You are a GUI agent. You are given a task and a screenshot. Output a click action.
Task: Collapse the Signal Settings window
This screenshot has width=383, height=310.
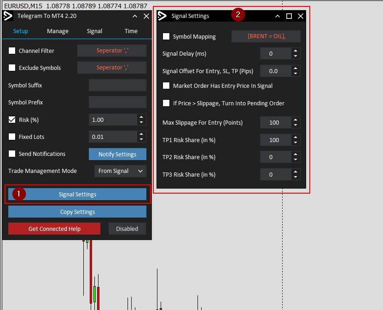coord(278,16)
